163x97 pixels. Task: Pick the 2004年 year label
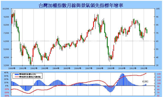(x=56, y=68)
